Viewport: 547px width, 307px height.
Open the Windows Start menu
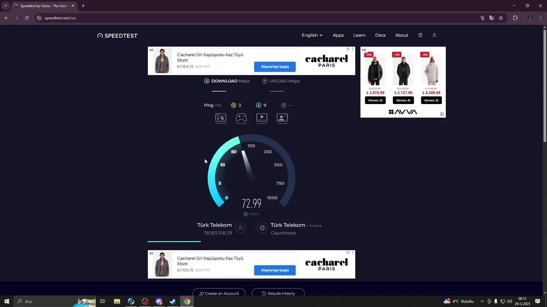tap(7, 301)
